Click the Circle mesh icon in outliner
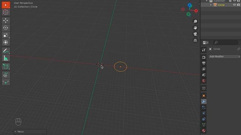The width and height of the screenshot is (241, 135). 215,5
